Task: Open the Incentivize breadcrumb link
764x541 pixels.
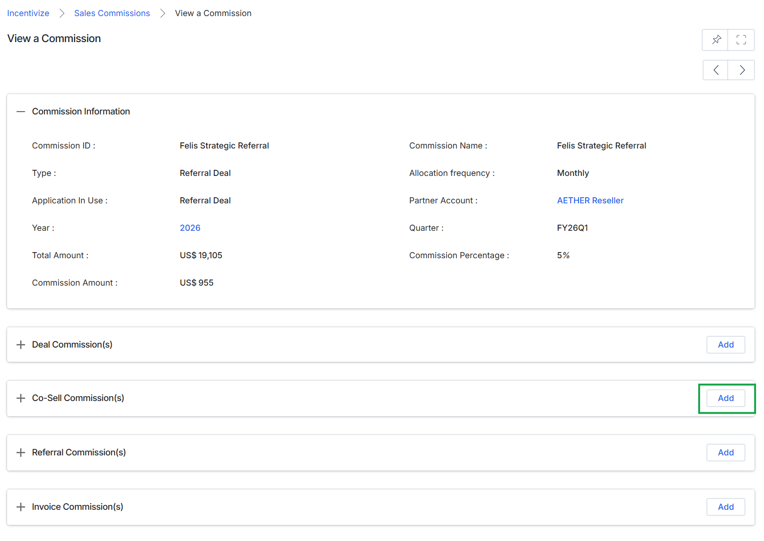Action: (28, 13)
